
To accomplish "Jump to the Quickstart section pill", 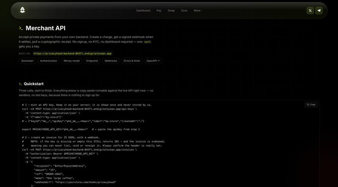I will (27, 61).
